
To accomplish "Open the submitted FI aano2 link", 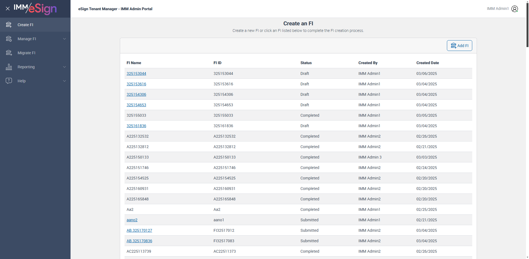I will [132, 220].
